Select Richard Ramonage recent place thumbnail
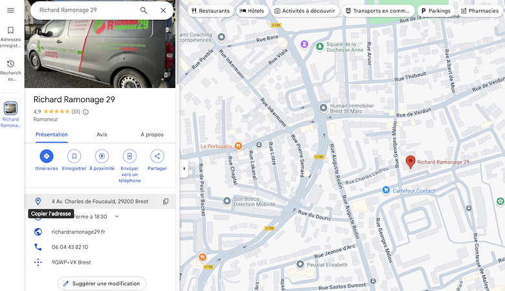The image size is (505, 291). click(x=10, y=109)
